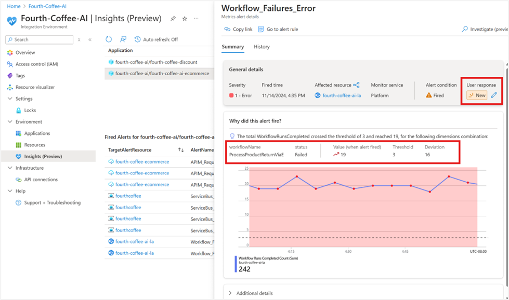The width and height of the screenshot is (509, 300).
Task: Edit user response with the pencil icon
Action: tap(494, 95)
